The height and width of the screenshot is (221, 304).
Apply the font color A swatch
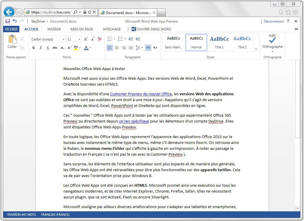click(x=86, y=48)
